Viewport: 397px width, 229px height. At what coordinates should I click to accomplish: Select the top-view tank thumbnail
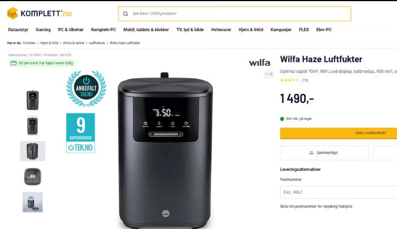pyautogui.click(x=33, y=176)
